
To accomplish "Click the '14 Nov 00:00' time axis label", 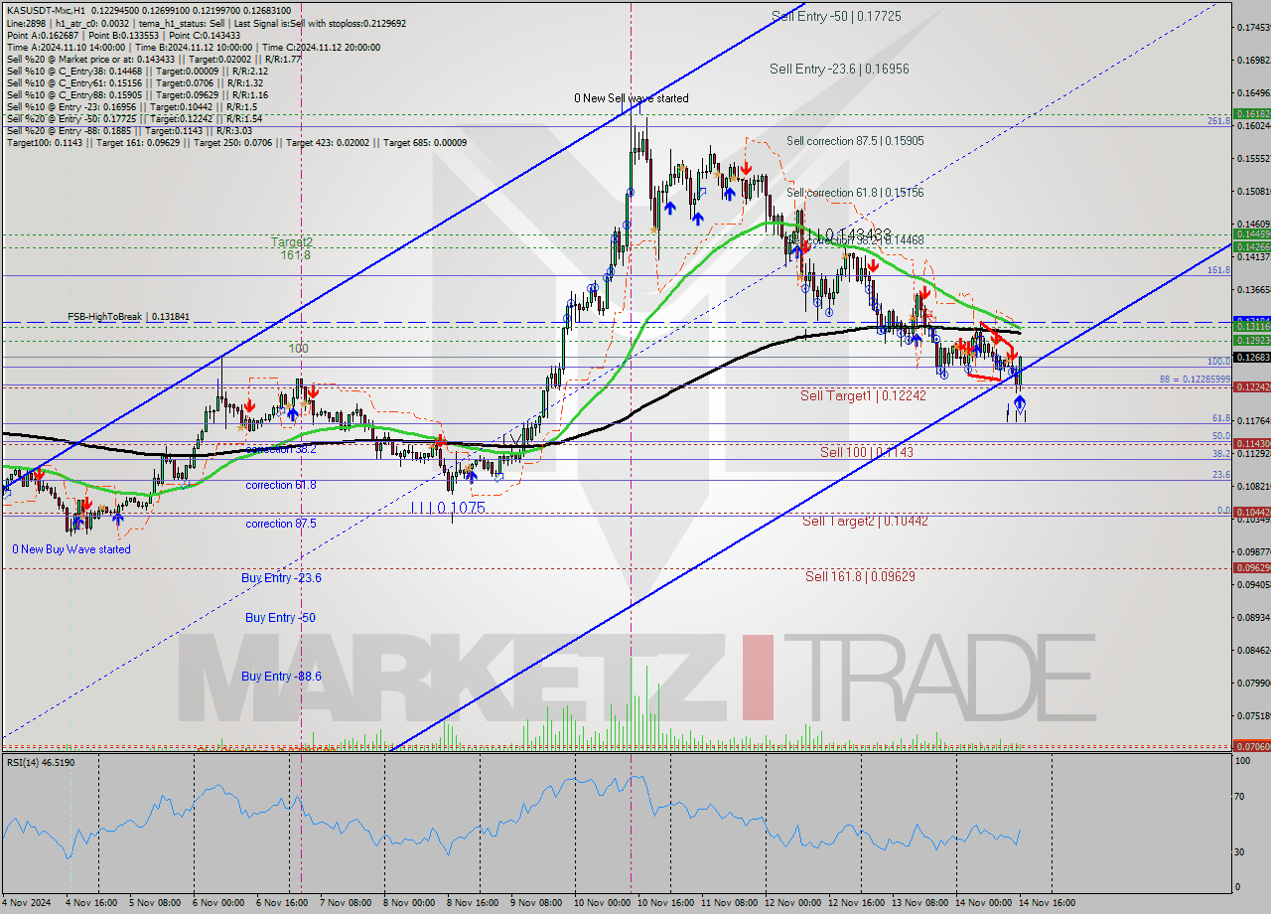I will click(983, 903).
